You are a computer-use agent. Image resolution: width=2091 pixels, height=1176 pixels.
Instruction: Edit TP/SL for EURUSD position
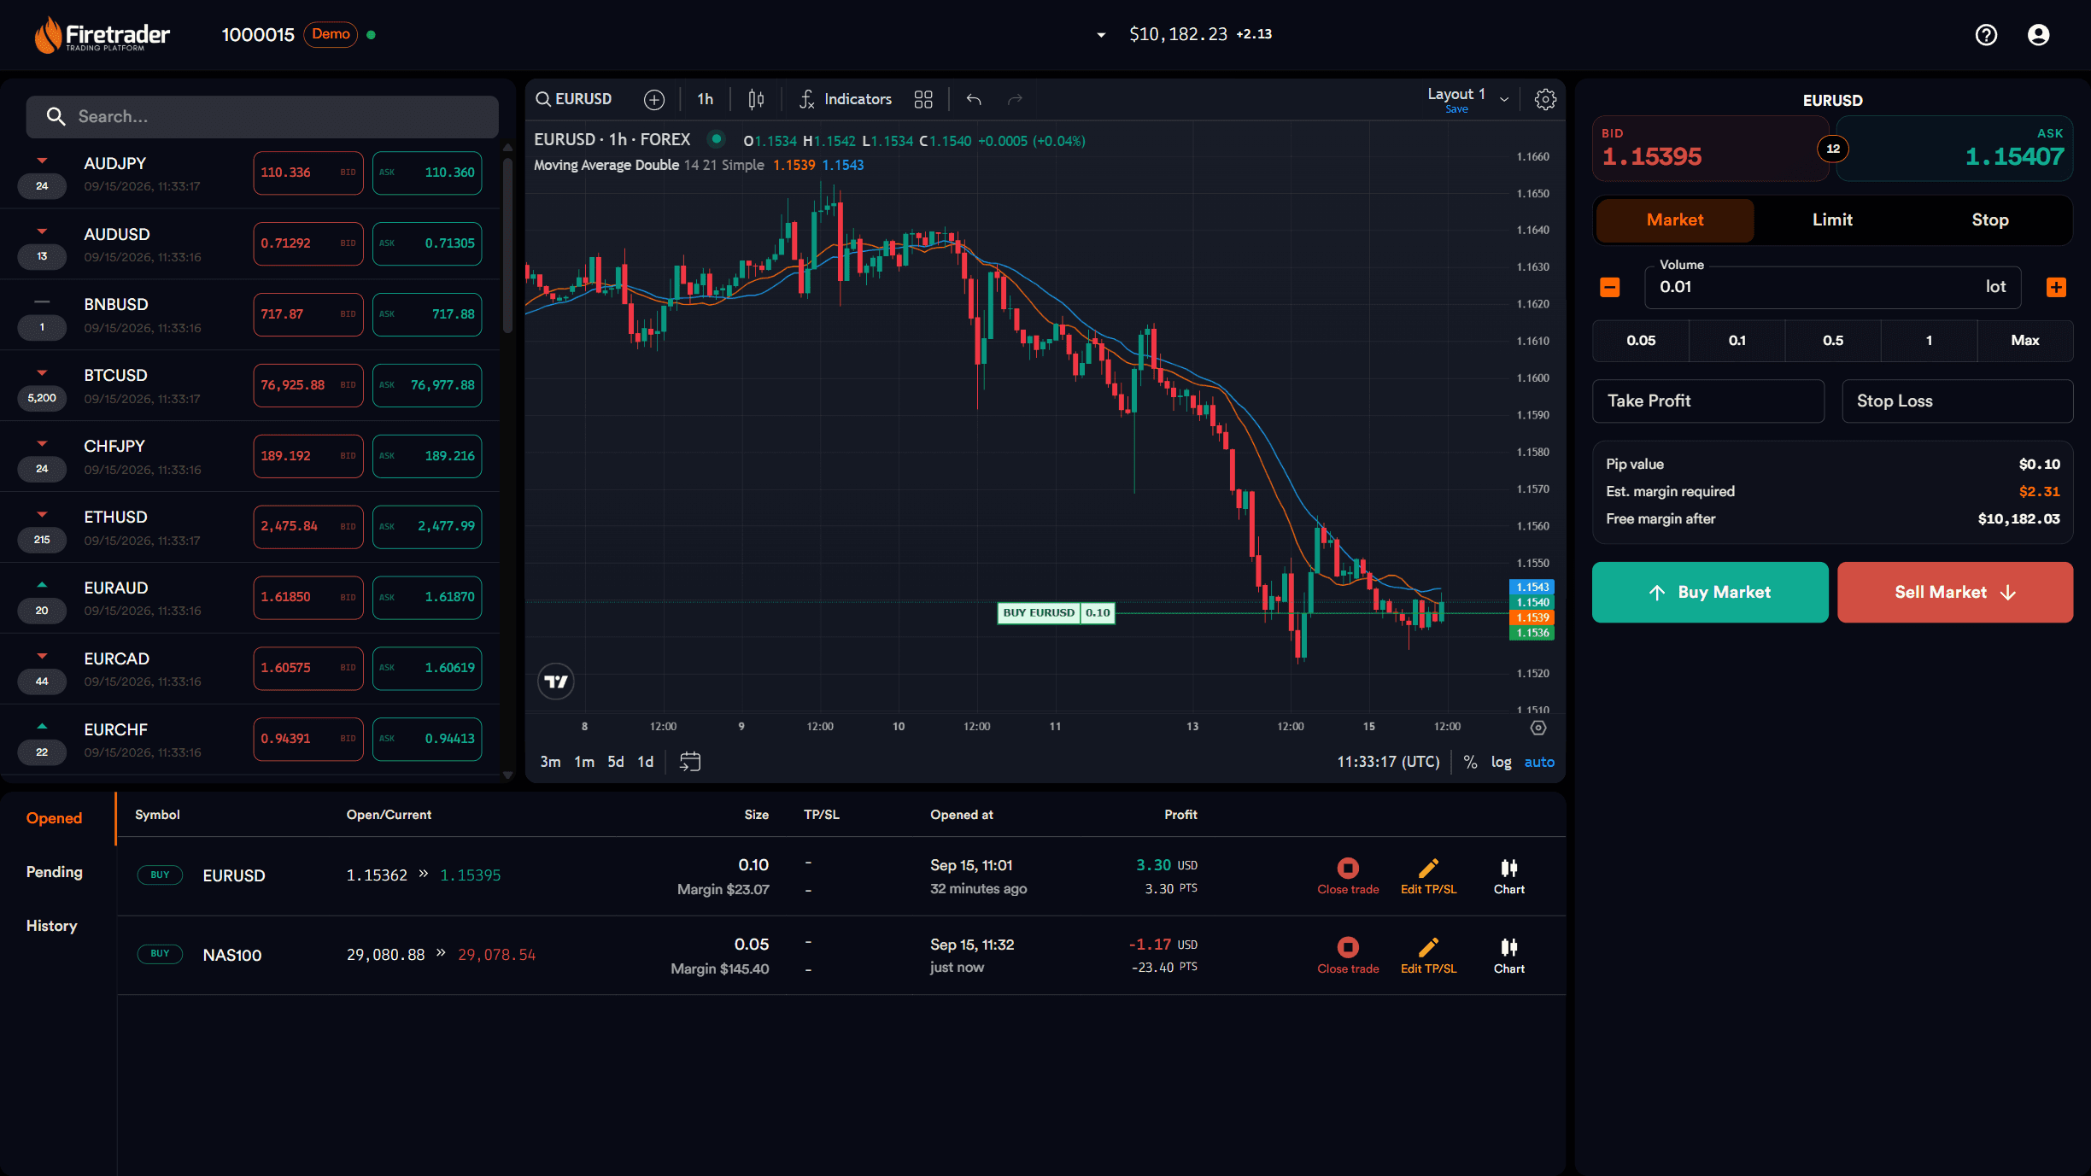click(x=1428, y=876)
